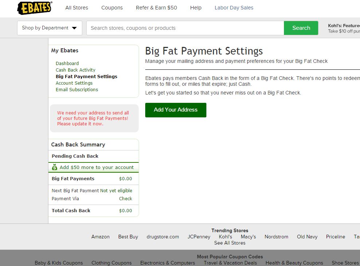Click the green Search button

(x=301, y=28)
